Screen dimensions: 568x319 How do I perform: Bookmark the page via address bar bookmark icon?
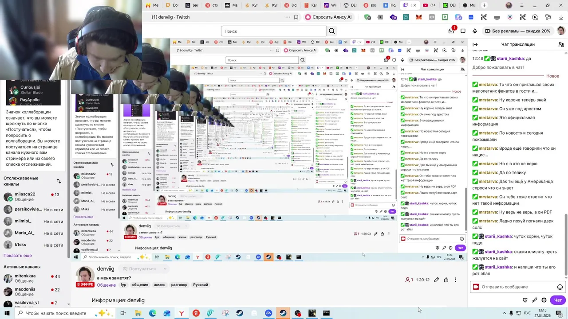point(296,17)
